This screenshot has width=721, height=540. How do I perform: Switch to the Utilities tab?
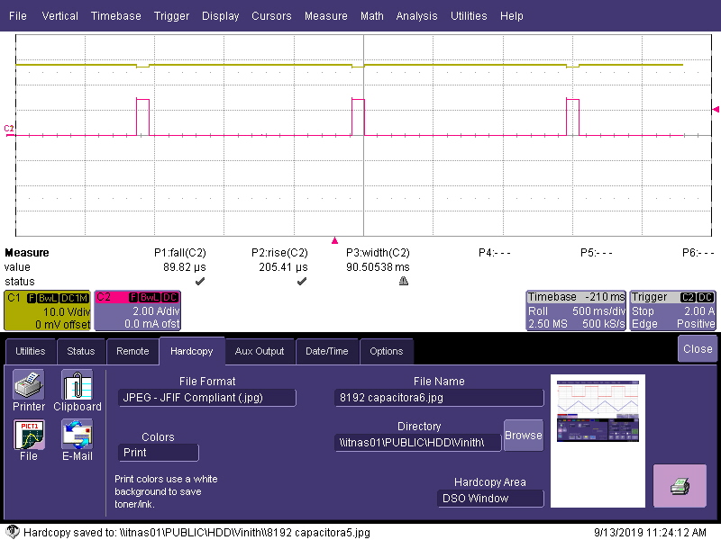click(x=31, y=351)
